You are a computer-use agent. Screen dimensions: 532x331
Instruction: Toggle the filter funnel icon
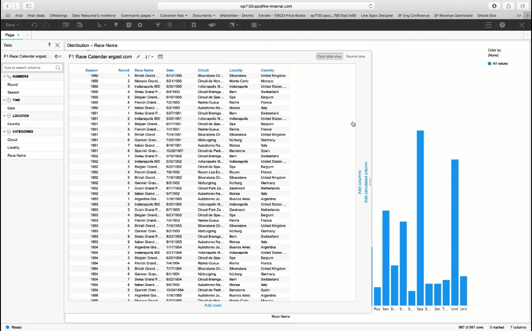click(158, 25)
